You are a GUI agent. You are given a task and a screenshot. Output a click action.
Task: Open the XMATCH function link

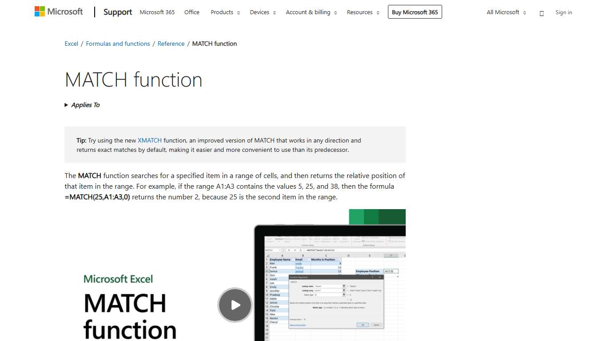pos(149,140)
